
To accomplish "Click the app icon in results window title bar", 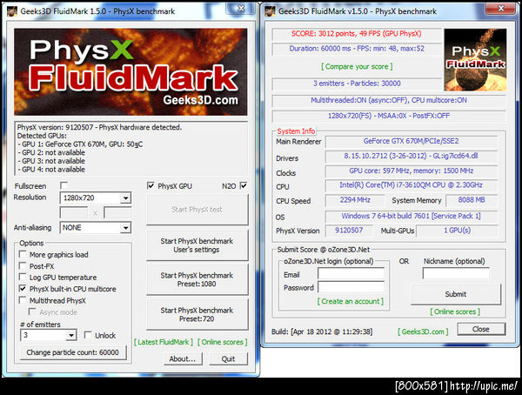I will (270, 11).
